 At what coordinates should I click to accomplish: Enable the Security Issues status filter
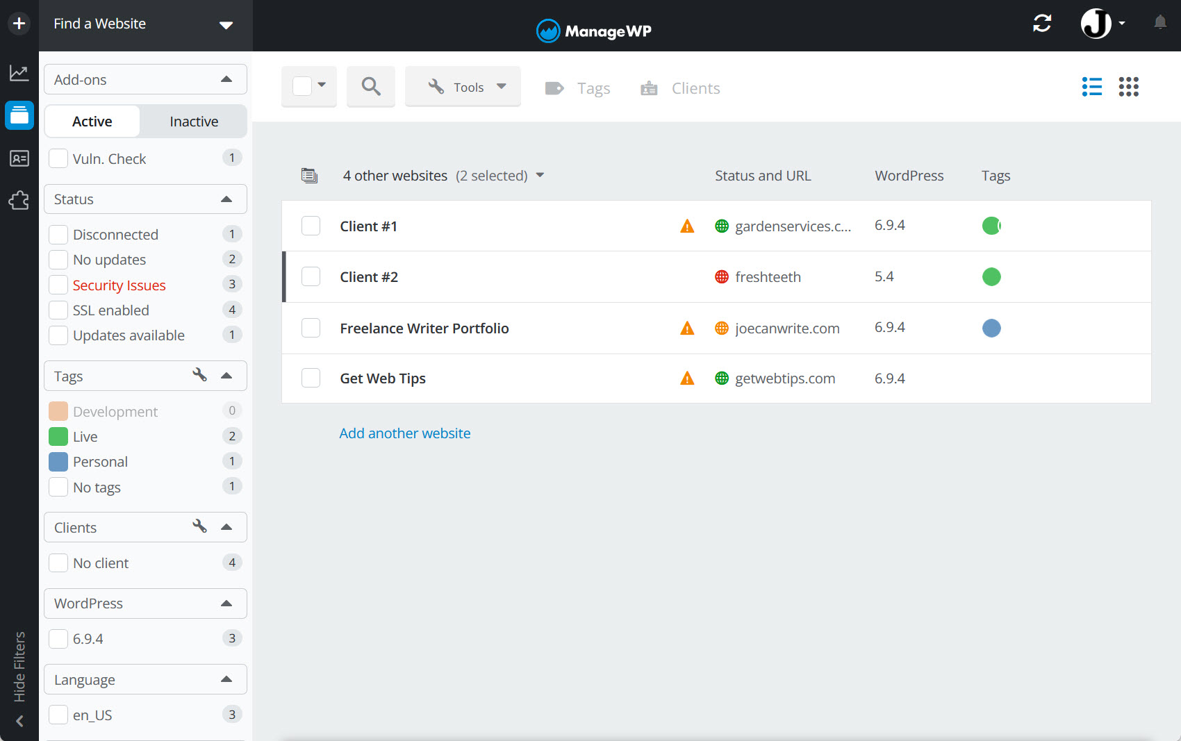pos(58,284)
